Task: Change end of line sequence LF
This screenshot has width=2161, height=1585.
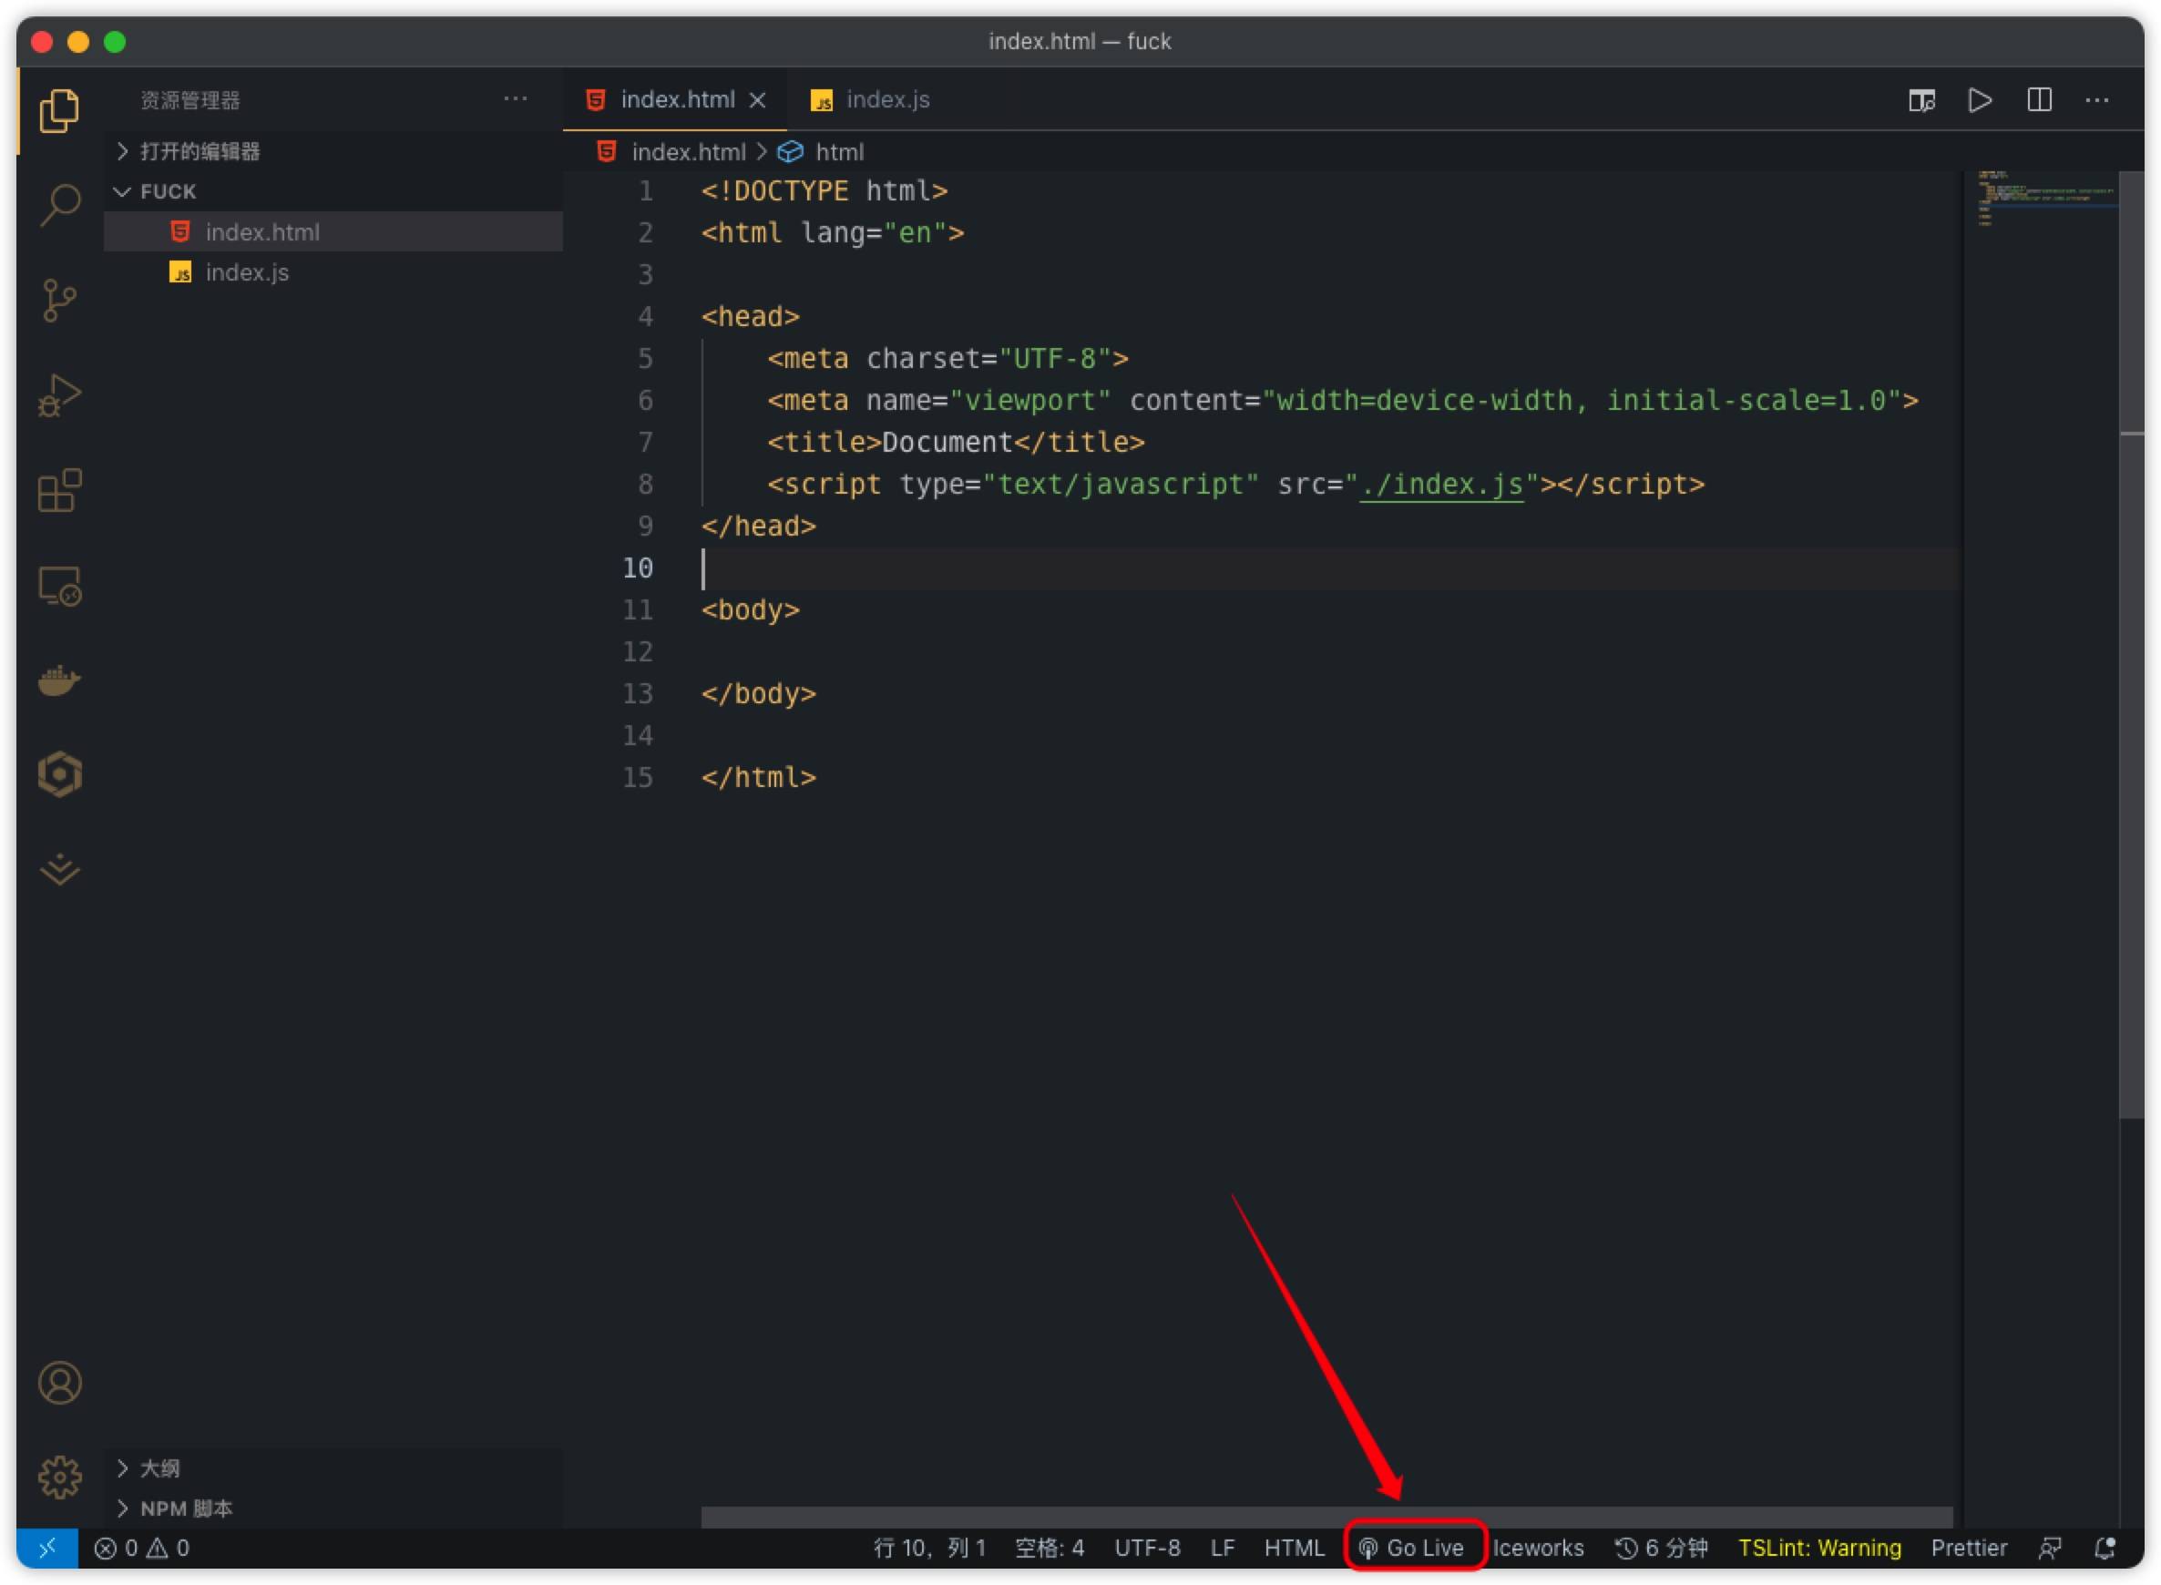Action: click(x=1223, y=1548)
